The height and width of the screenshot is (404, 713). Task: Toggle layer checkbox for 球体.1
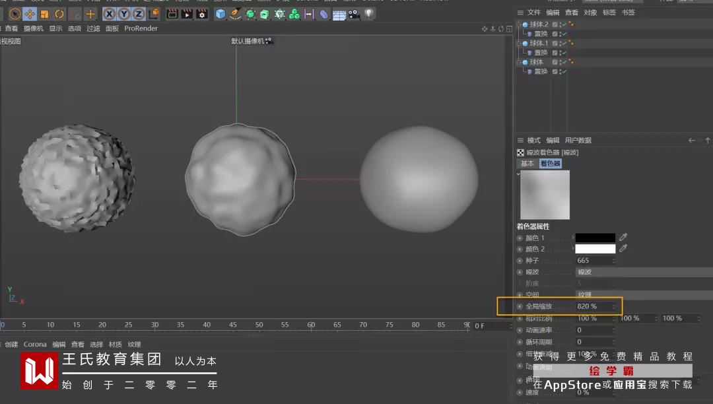coord(555,44)
